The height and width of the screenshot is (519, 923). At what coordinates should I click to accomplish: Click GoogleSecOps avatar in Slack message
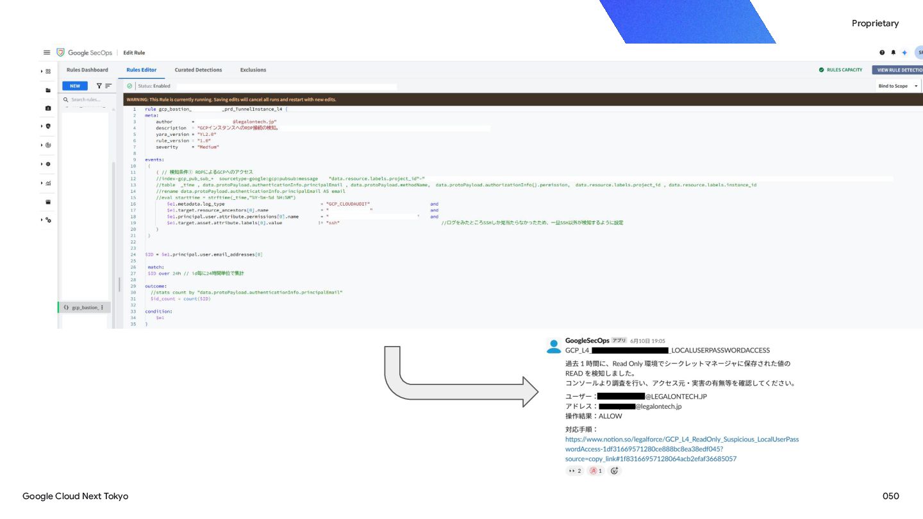pos(554,346)
